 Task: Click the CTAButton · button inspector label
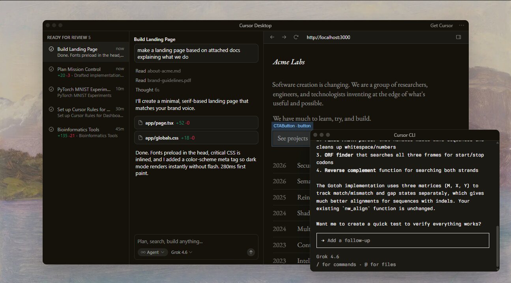[292, 126]
